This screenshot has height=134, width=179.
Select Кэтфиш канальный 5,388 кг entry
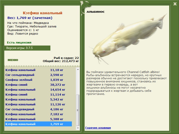38,119
